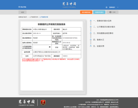This screenshot has width=138, height=108.
Task: Click the step dot next to 慈善组织基本信息
Action: [x=91, y=20]
